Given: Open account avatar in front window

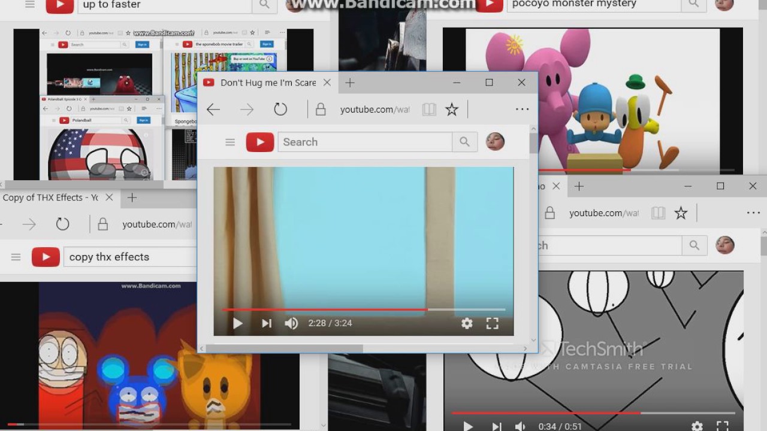Looking at the screenshot, I should point(495,141).
